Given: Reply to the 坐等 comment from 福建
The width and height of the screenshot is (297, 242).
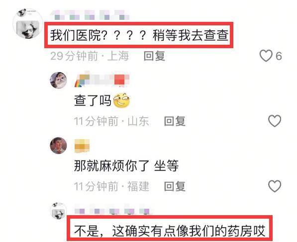Looking at the screenshot, I should (x=175, y=186).
